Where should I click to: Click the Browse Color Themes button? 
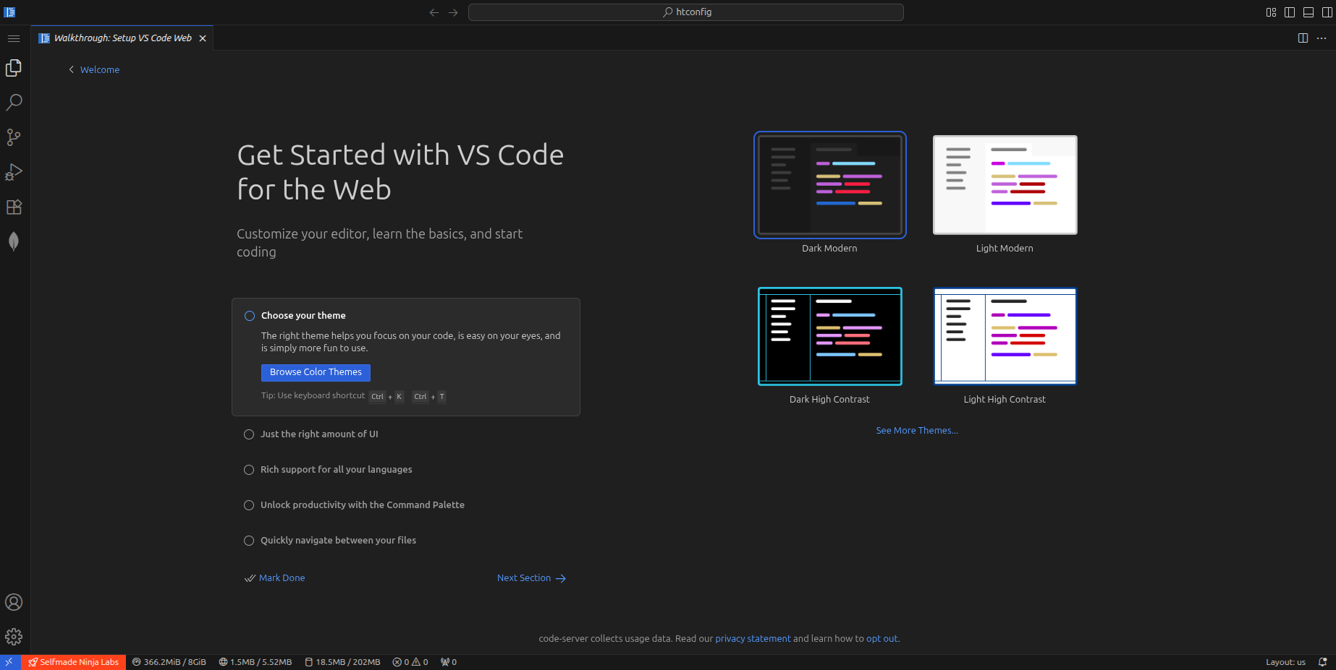[x=316, y=372]
